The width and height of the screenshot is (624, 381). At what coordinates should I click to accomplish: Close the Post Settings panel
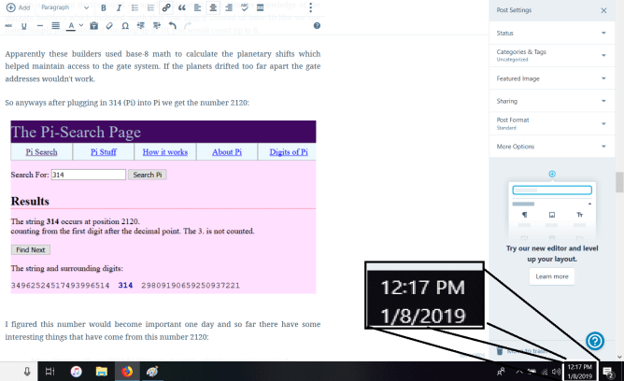click(603, 10)
